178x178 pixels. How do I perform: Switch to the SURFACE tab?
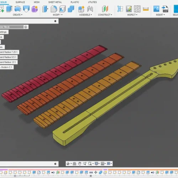tap(20, 2)
